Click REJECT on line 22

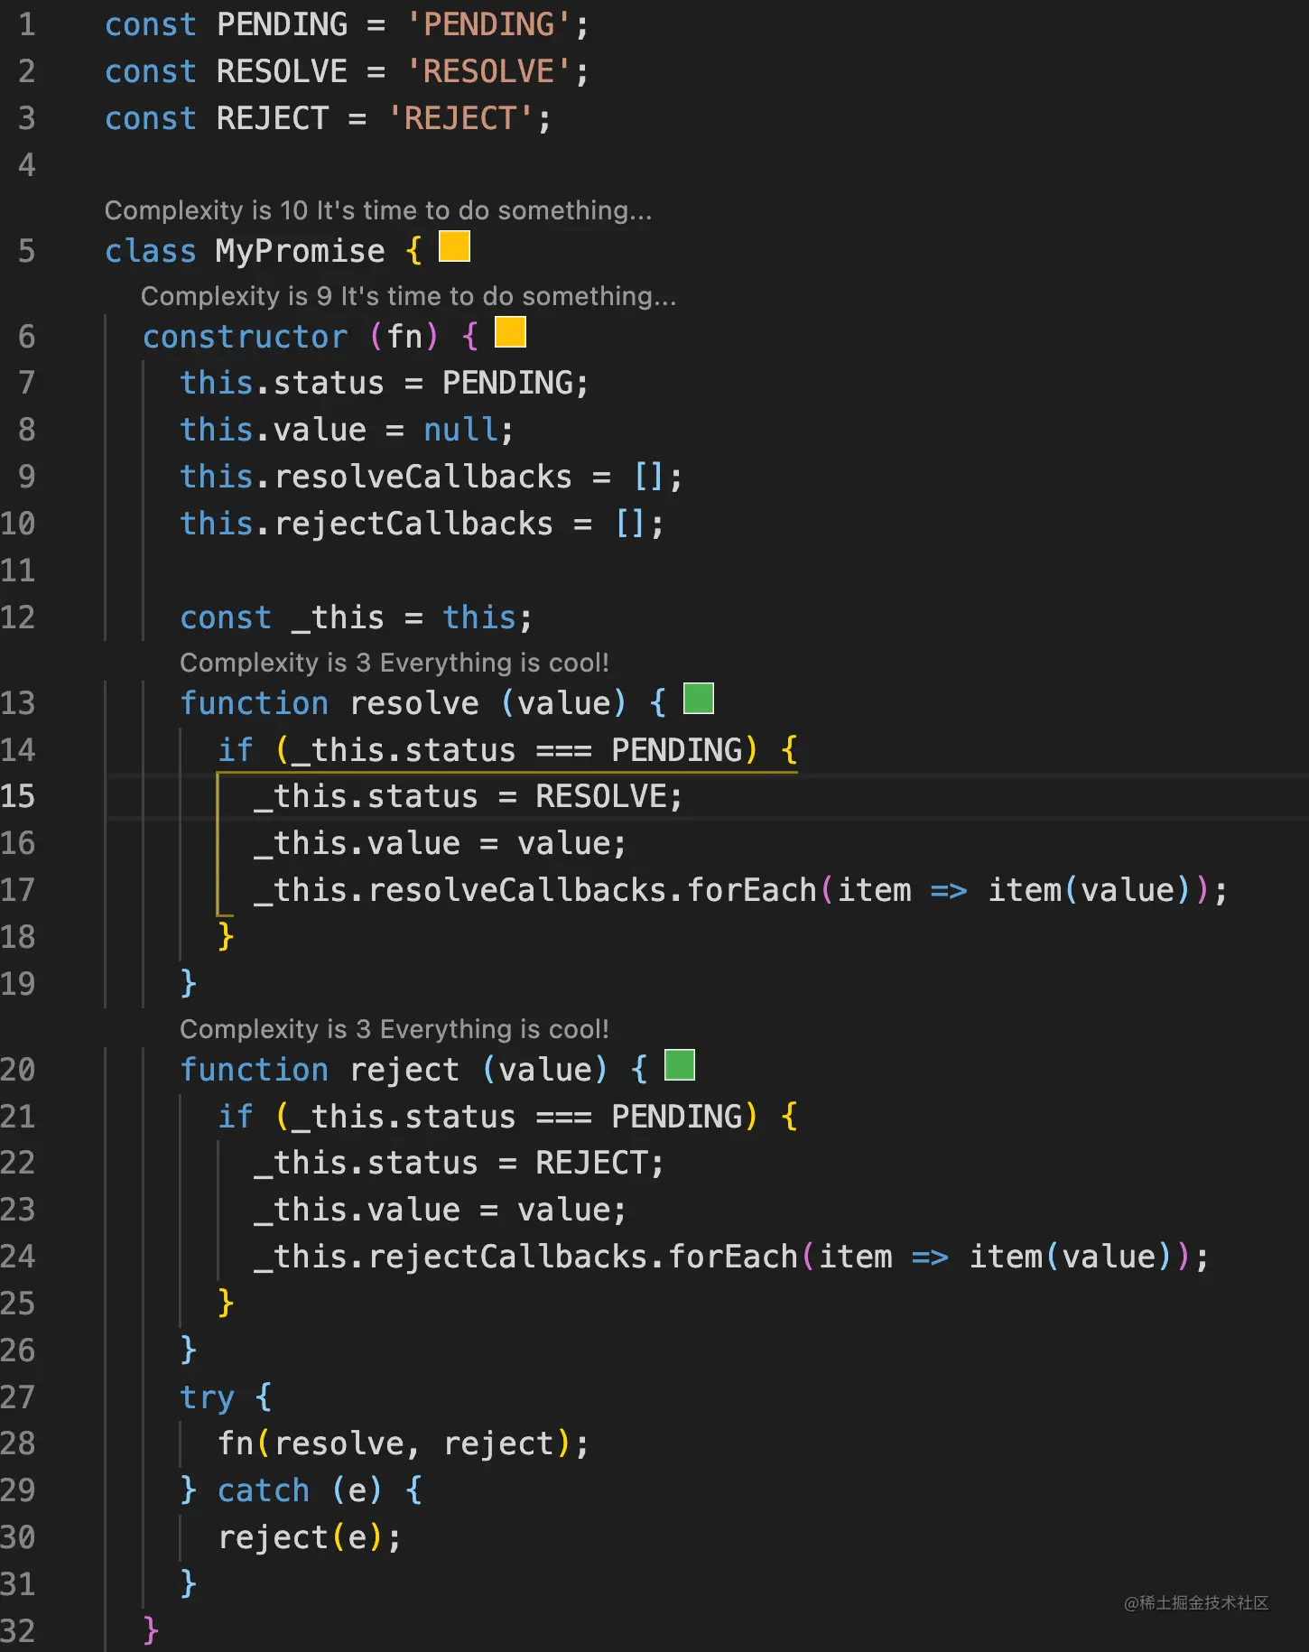[591, 1163]
